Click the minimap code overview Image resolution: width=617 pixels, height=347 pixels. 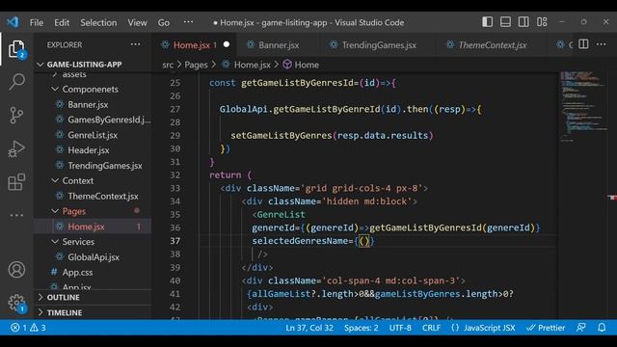pyautogui.click(x=583, y=106)
